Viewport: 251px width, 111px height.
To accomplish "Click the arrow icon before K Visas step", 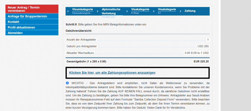I will click(128, 11).
